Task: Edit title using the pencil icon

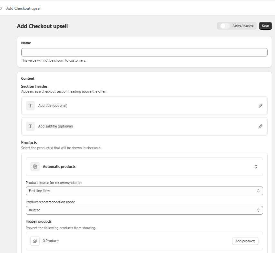Action: pyautogui.click(x=260, y=106)
